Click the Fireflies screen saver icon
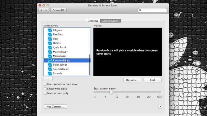 [x=50, y=34]
